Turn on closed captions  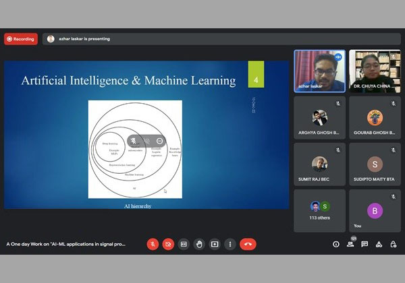[x=184, y=244]
